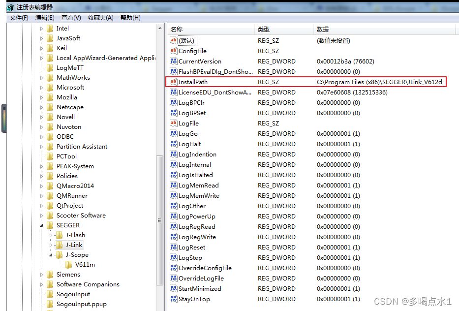Click the ab icon next to (默认)
459x311 pixels.
(x=173, y=40)
